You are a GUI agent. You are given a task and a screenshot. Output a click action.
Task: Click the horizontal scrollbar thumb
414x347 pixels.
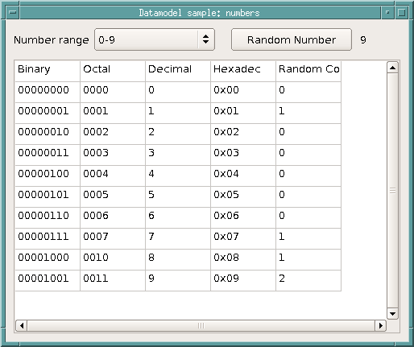201,325
